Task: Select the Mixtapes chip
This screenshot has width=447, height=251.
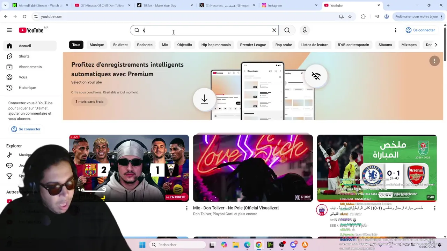Action: (409, 45)
